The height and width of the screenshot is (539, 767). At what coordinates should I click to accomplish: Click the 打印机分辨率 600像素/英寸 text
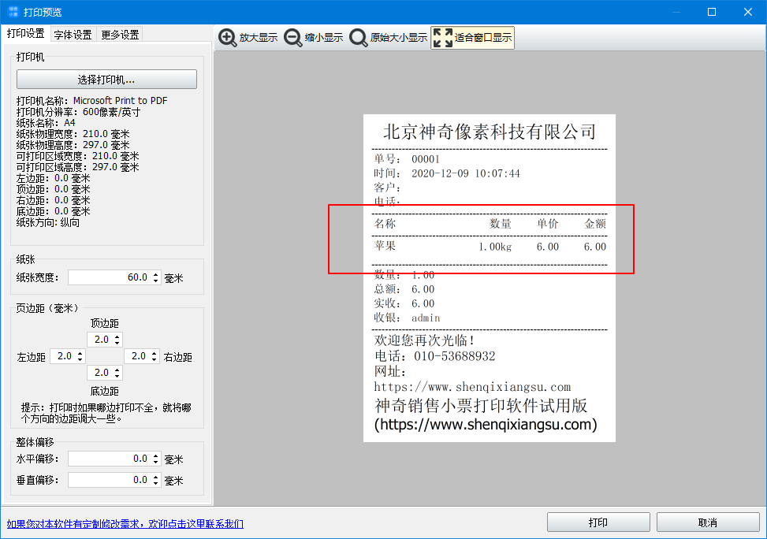78,112
